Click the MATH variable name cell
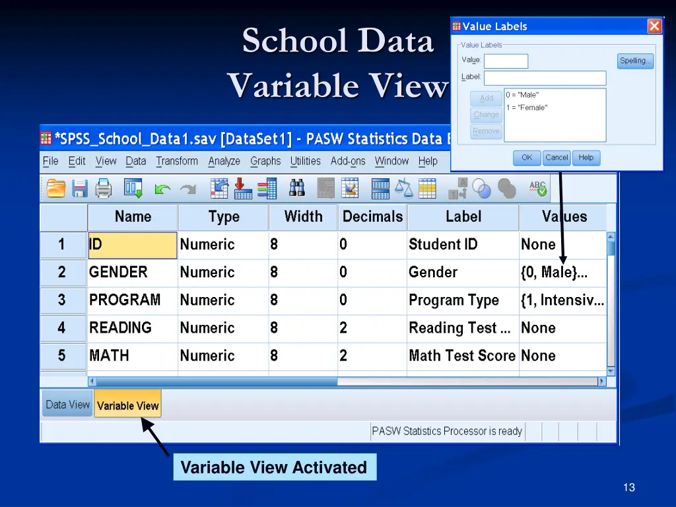Viewport: 676px width, 507px height. (133, 356)
